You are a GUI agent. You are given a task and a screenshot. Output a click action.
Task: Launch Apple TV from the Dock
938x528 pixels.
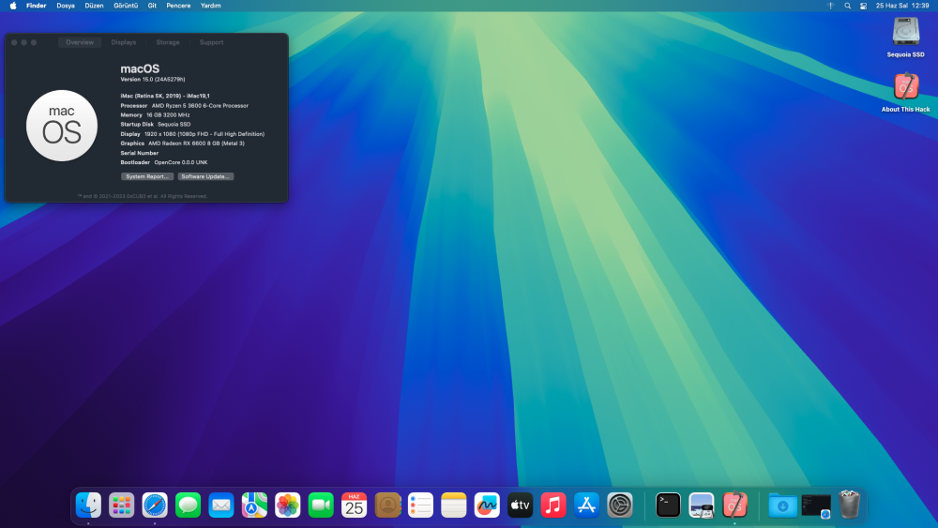(x=520, y=505)
